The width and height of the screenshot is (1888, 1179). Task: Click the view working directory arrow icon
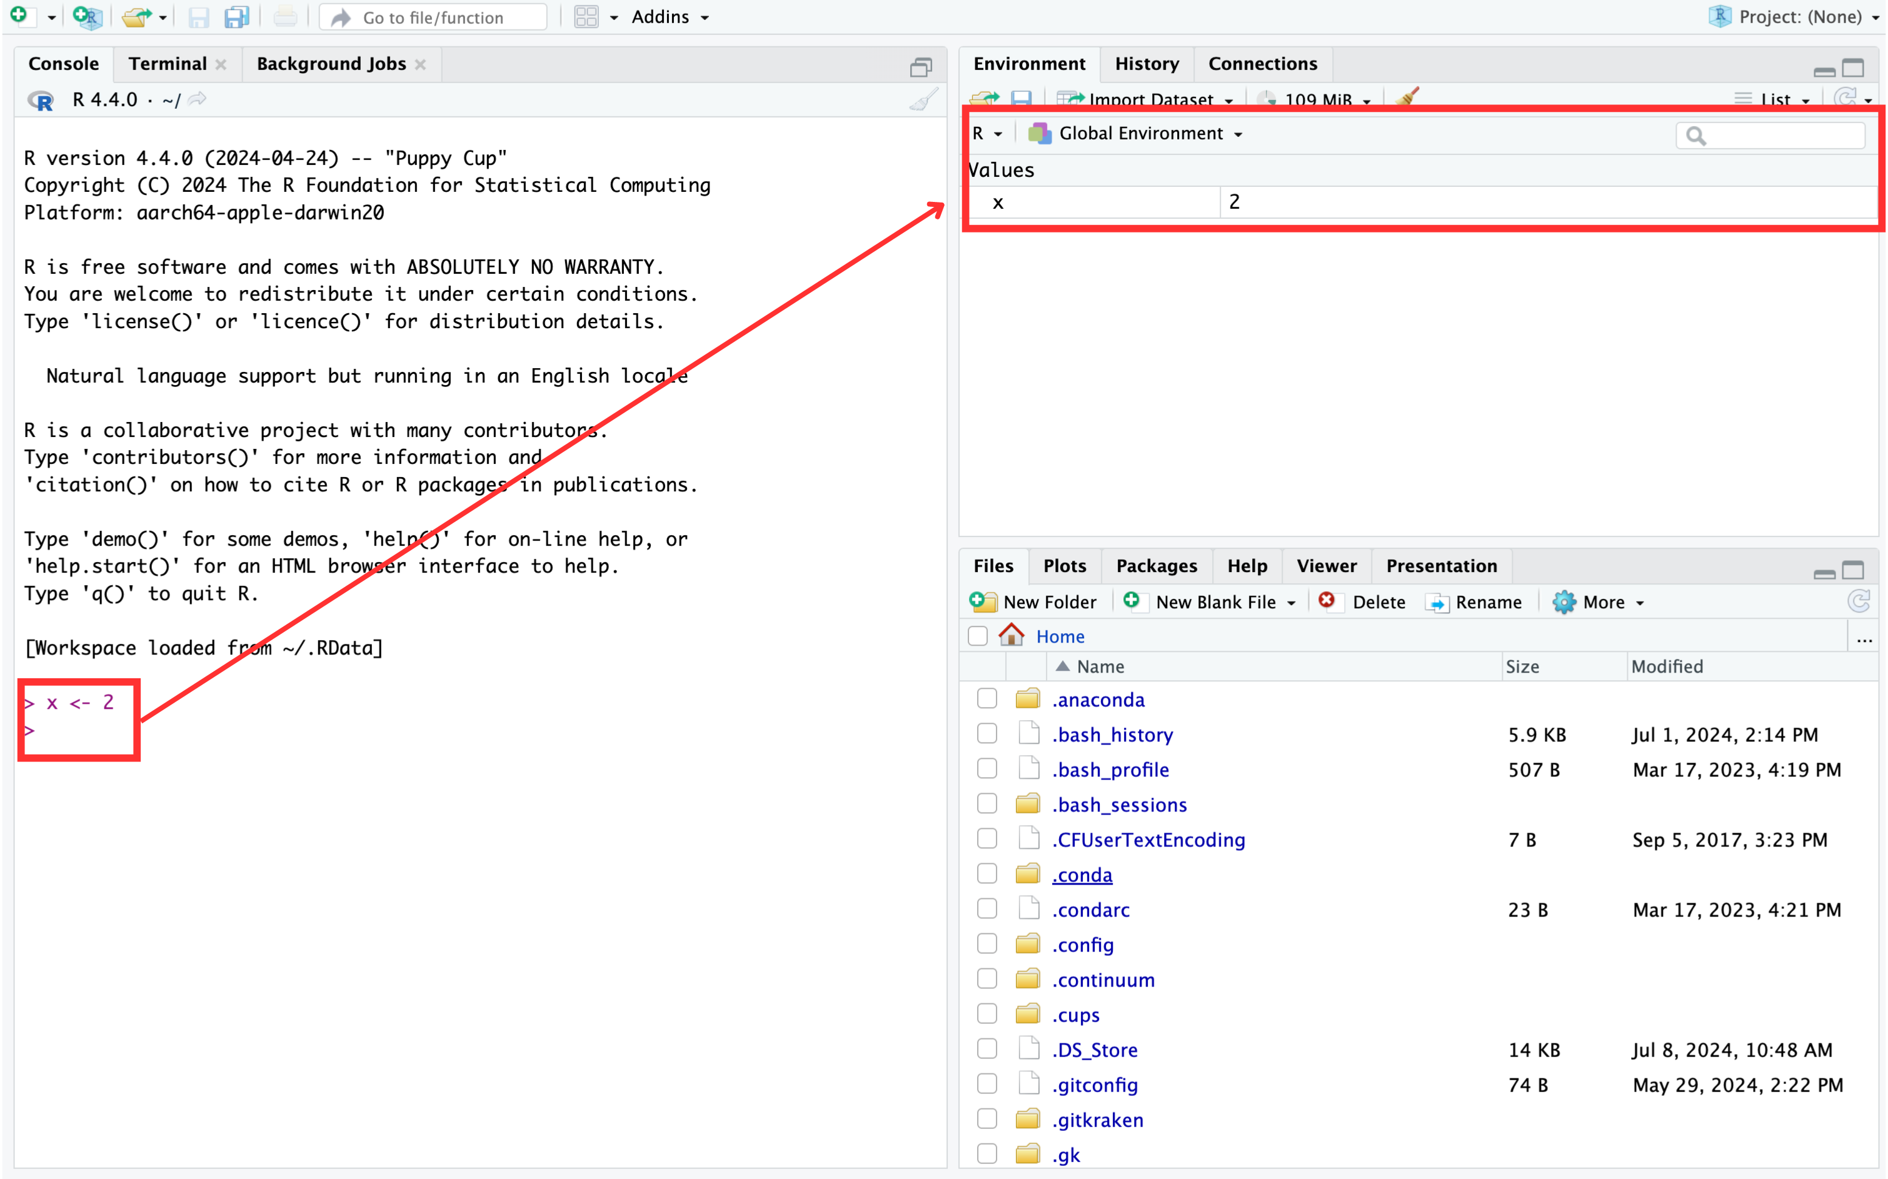198,99
